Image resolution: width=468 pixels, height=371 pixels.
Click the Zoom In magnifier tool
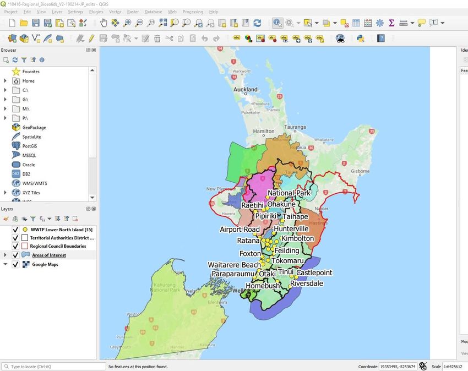click(127, 23)
